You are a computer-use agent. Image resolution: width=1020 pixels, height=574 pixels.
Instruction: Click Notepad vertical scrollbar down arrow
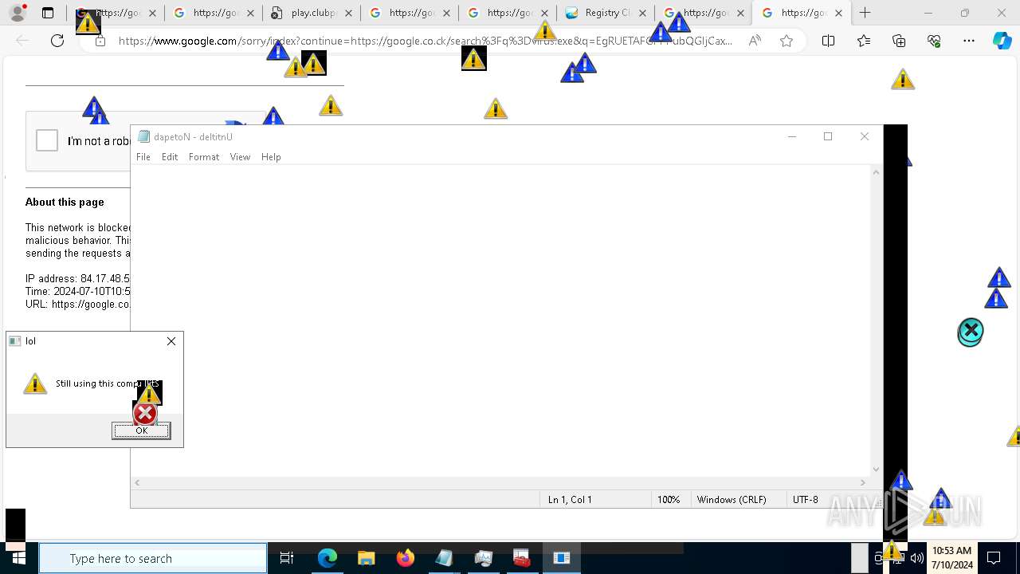point(877,470)
